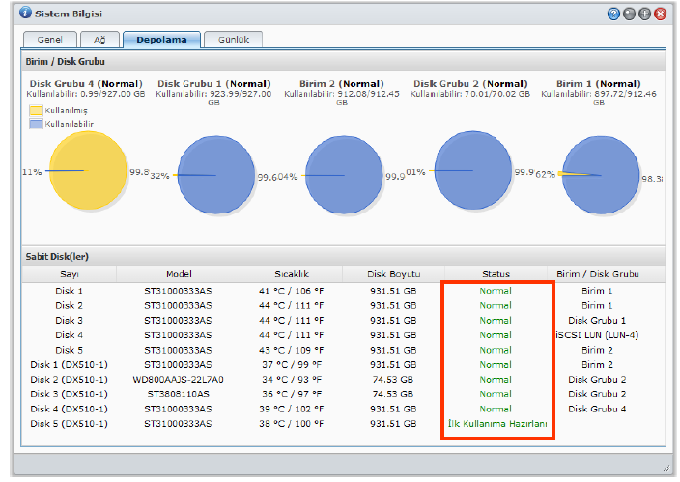The width and height of the screenshot is (680, 482).
Task: Sort by the Model column header
Action: (179, 274)
